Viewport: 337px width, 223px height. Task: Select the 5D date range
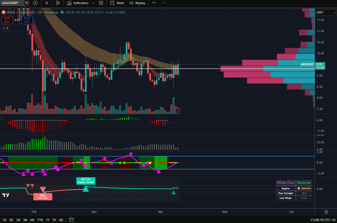click(11, 220)
